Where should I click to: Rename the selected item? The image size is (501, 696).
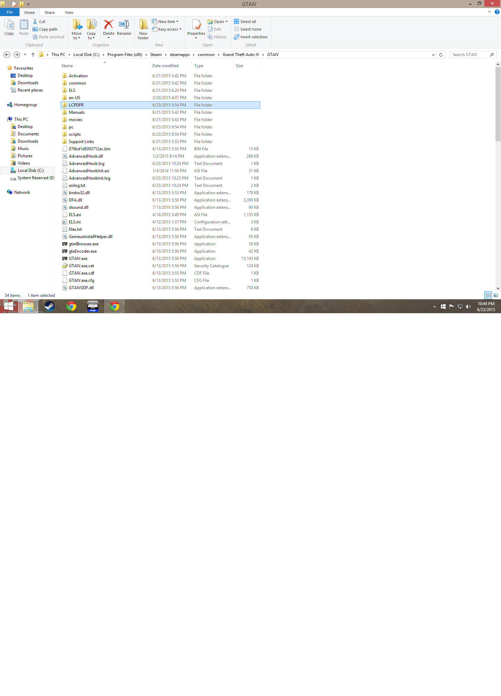tap(124, 27)
